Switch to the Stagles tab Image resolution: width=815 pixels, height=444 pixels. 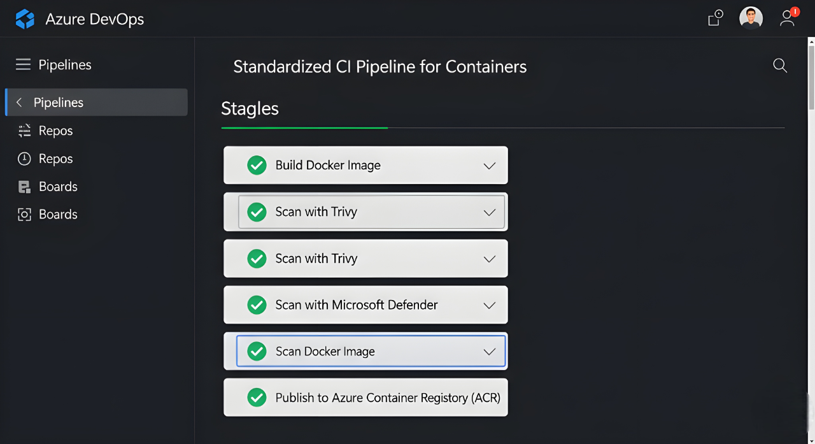tap(250, 108)
